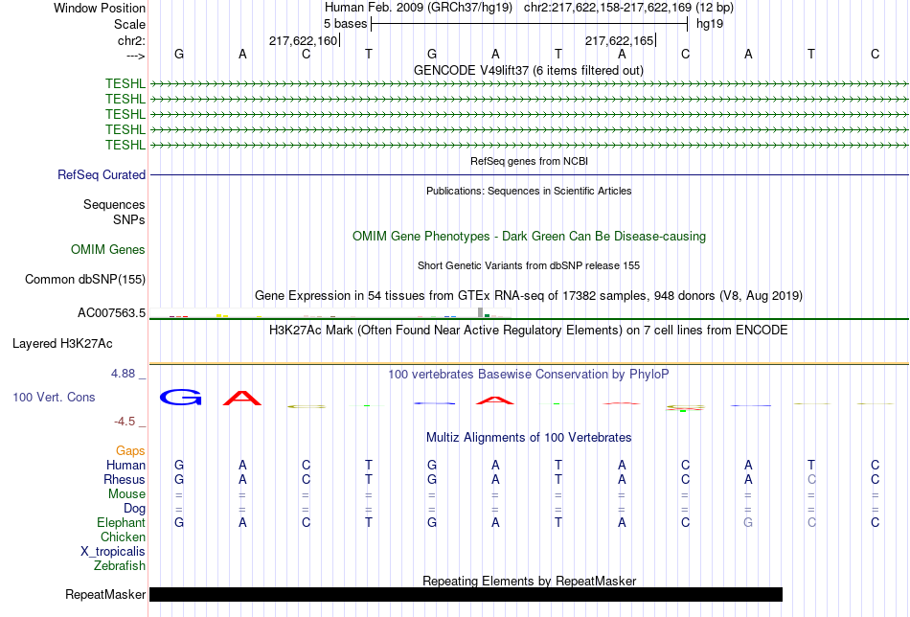This screenshot has width=910, height=617.
Task: Open the GTEx Gene Expression track title
Action: [529, 295]
